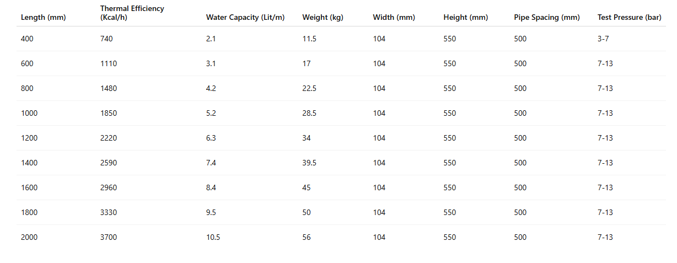Click the Weight (kg) column header
The height and width of the screenshot is (263, 677).
pyautogui.click(x=323, y=18)
